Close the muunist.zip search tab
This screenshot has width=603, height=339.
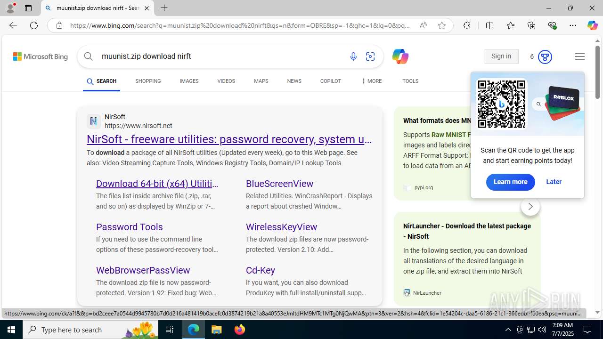point(147,8)
